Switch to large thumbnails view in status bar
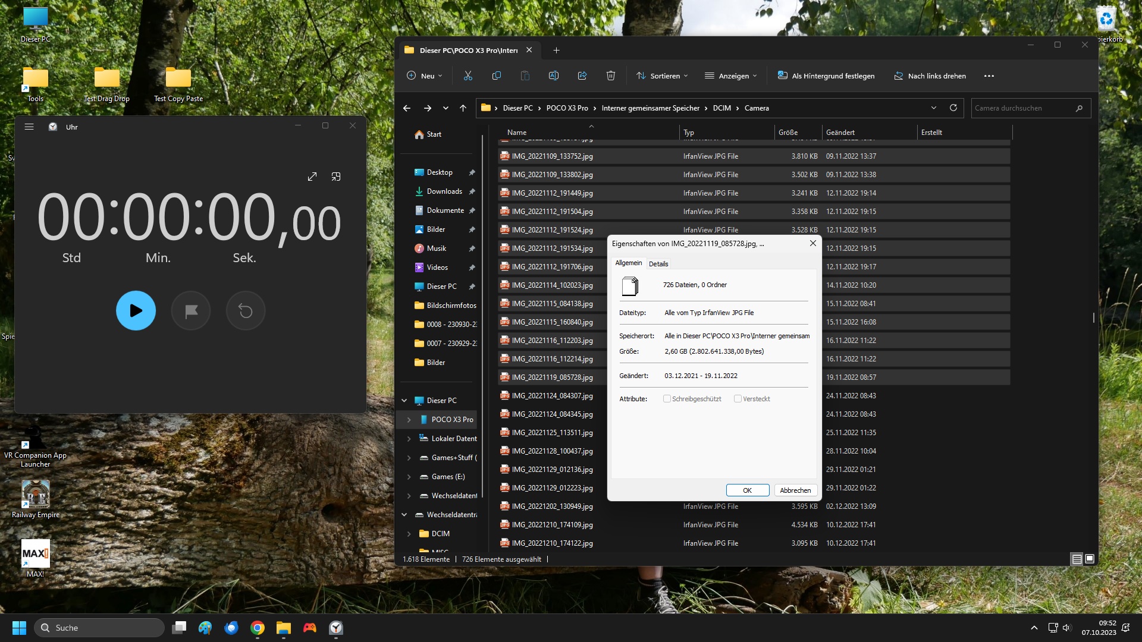Viewport: 1142px width, 642px height. (x=1090, y=559)
